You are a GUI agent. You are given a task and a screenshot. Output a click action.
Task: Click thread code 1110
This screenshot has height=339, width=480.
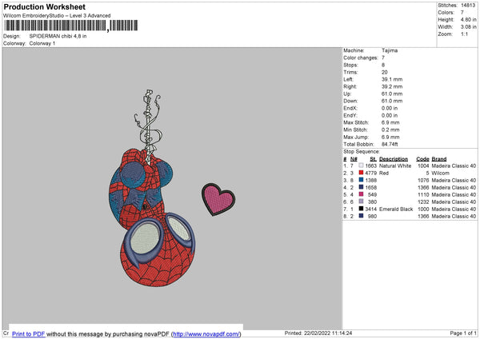[423, 194]
